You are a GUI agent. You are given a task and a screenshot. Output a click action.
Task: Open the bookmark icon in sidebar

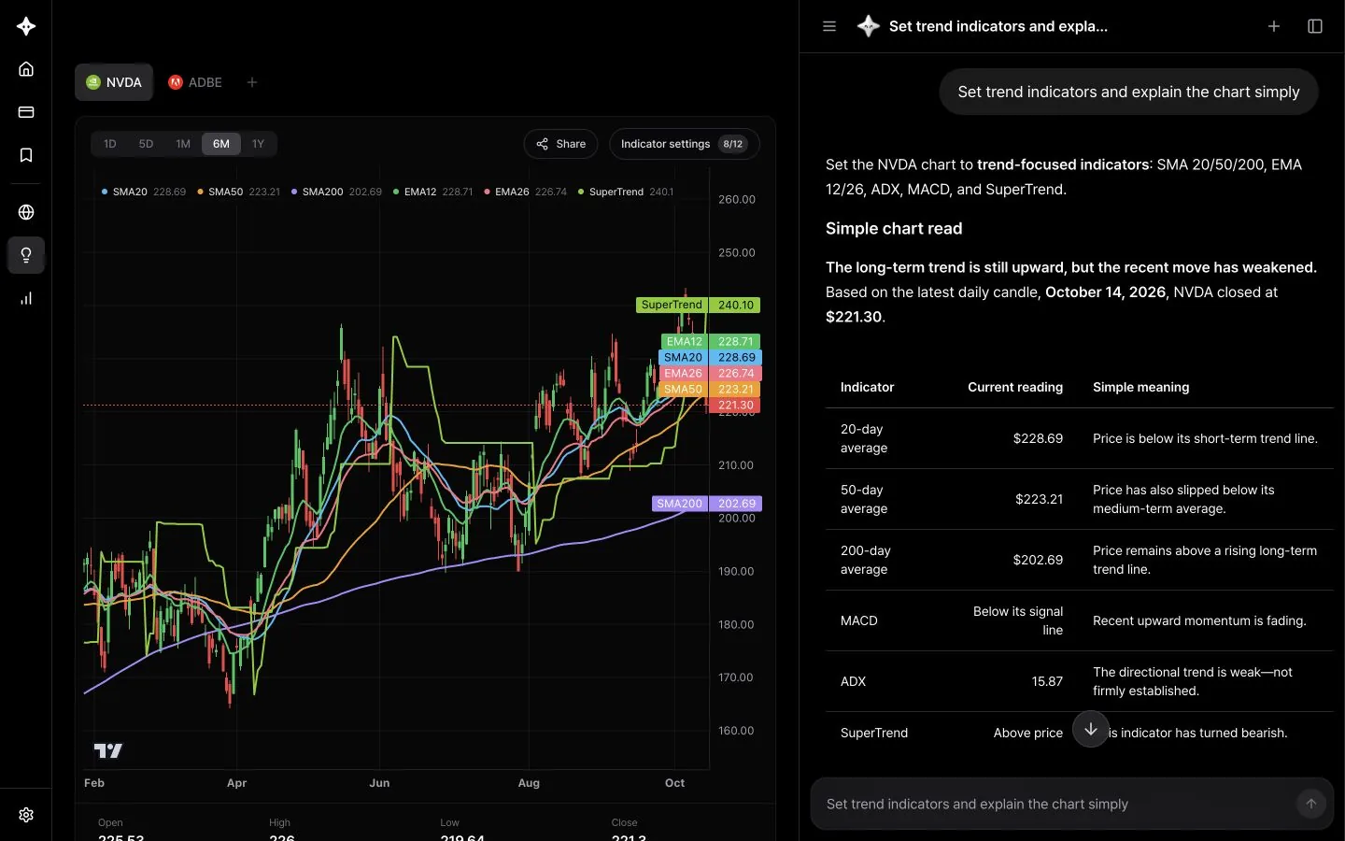pos(26,155)
